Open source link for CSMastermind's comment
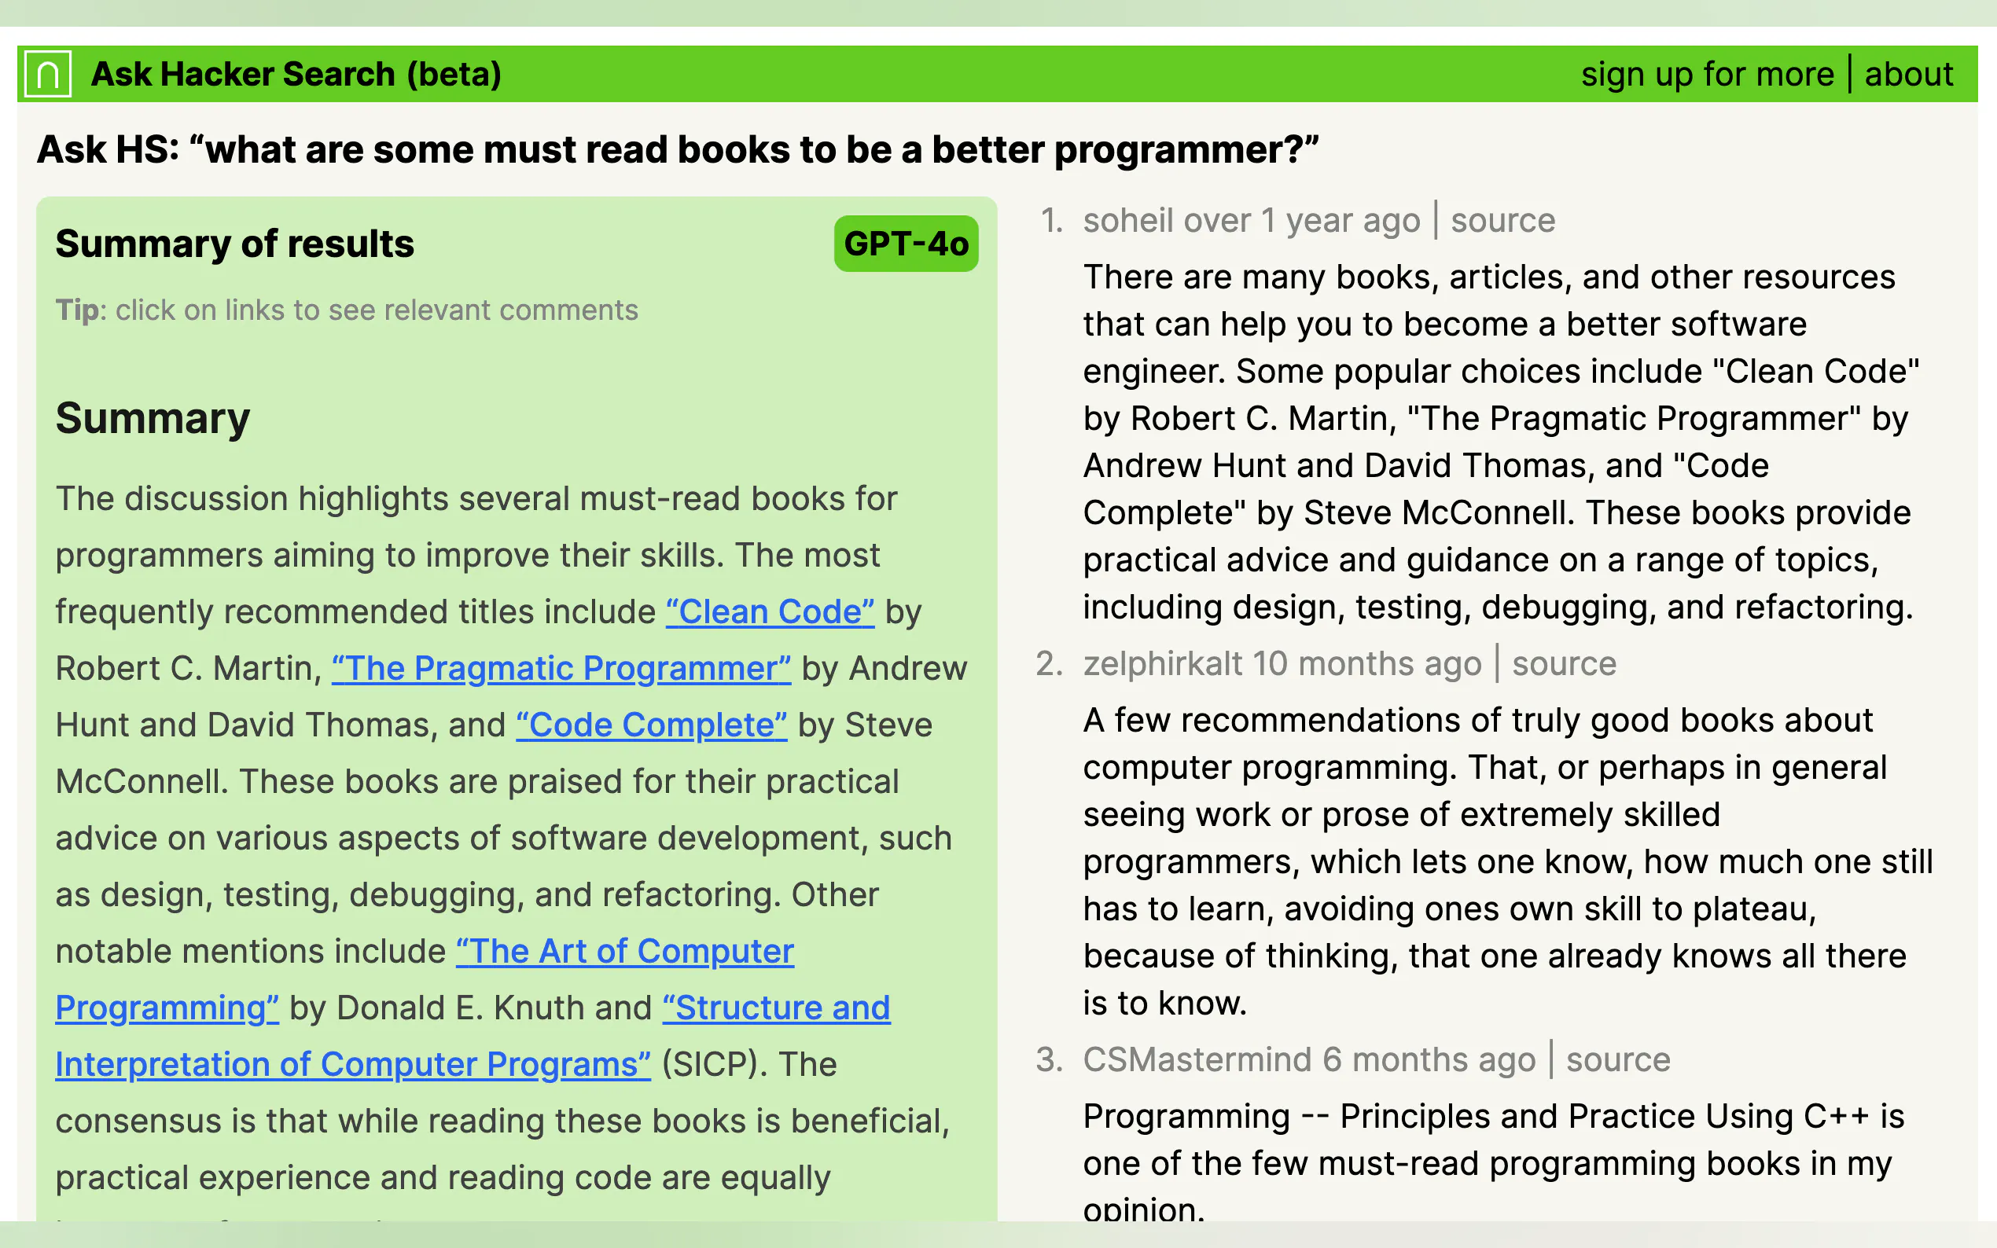 click(1617, 1060)
